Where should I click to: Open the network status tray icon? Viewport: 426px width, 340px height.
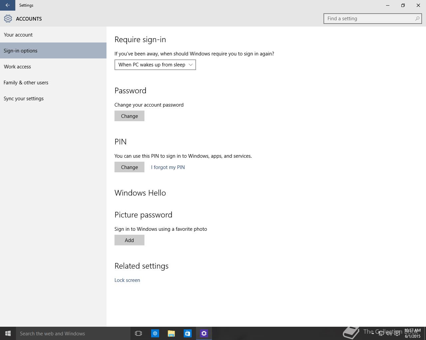(x=381, y=334)
